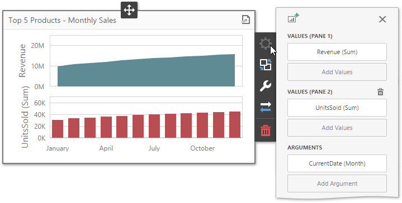Click the VALUES (PANE 2) heading
This screenshot has width=402, height=203.
coord(310,92)
